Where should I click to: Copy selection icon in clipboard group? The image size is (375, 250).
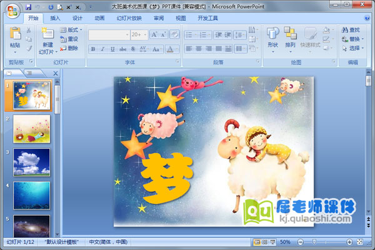click(29, 39)
